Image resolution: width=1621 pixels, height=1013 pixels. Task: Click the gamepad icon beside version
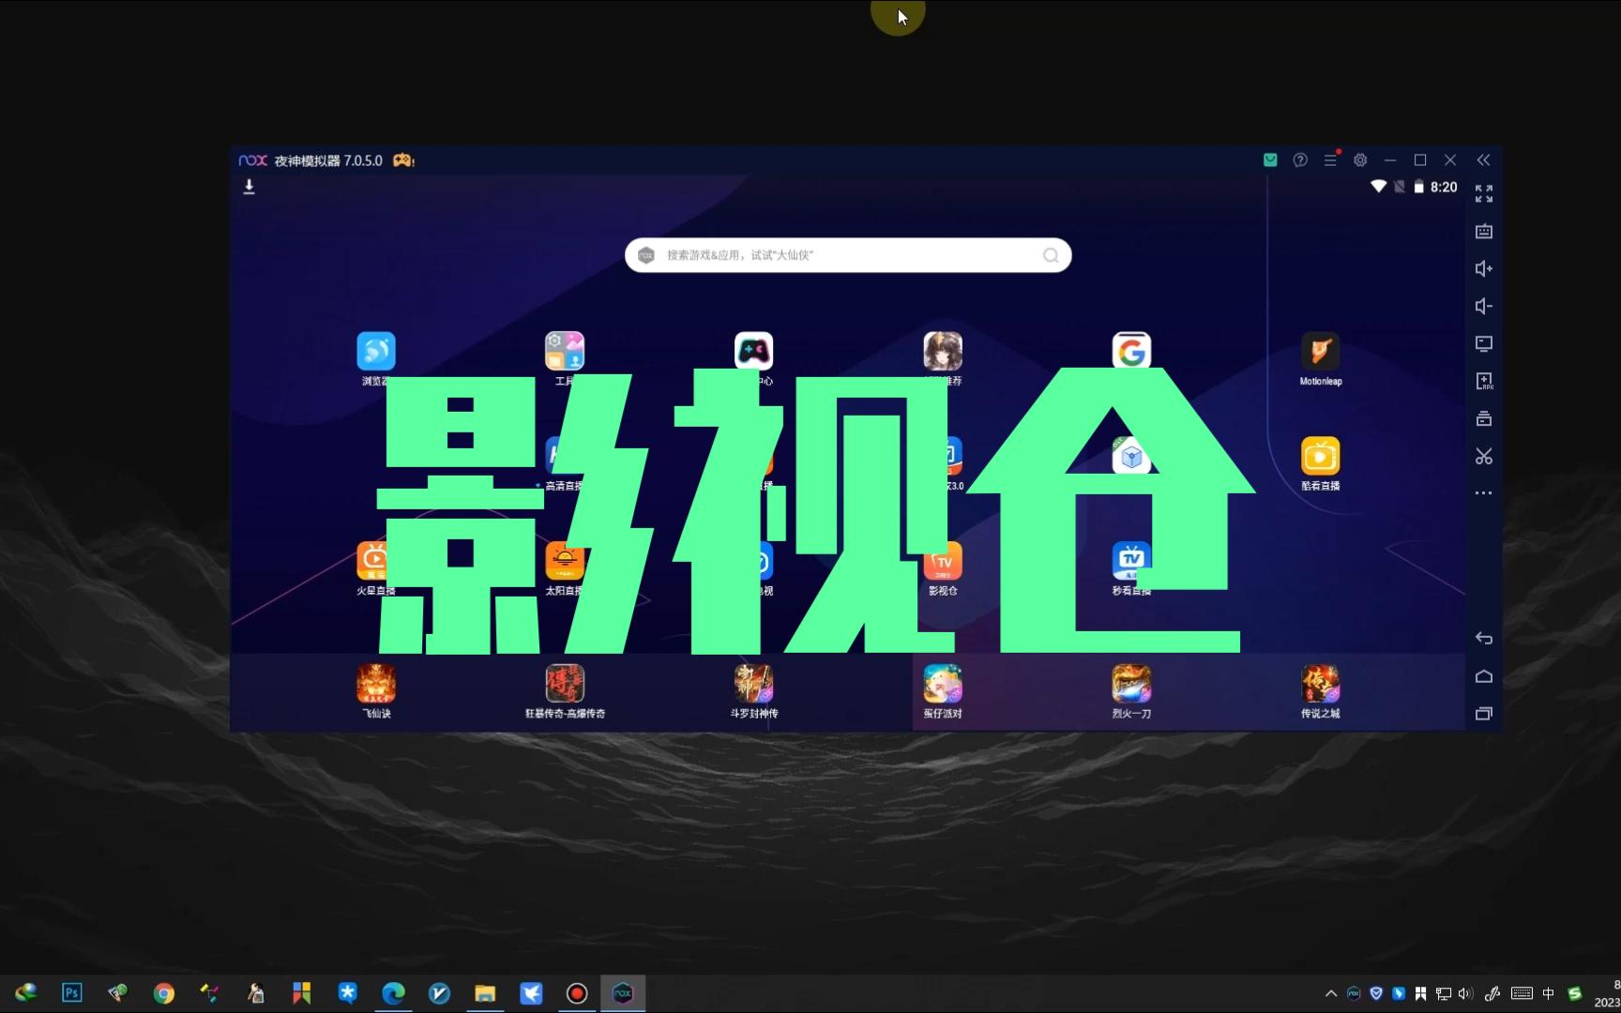pos(403,160)
